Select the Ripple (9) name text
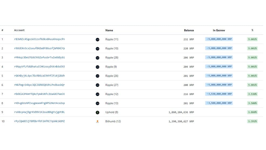The width and height of the screenshot is (266, 150). click(x=111, y=67)
